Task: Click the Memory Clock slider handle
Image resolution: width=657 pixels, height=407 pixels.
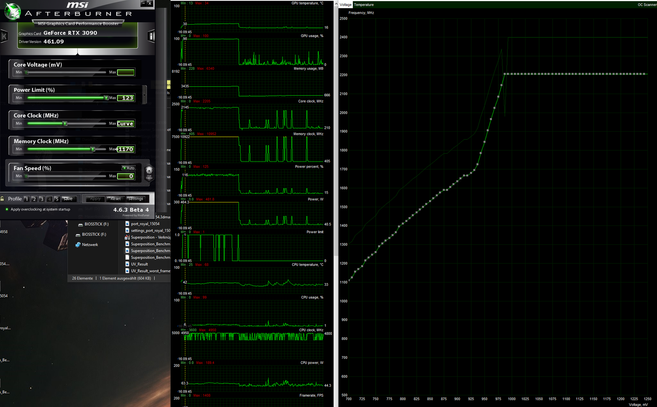Action: tap(93, 149)
